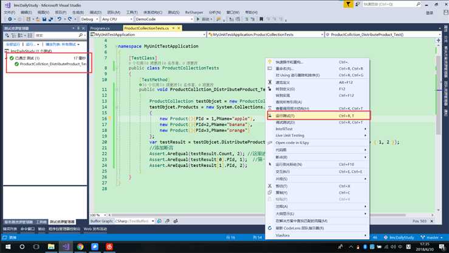Click the Web publish activity bottom tab
This screenshot has width=449, height=253.
(95, 229)
